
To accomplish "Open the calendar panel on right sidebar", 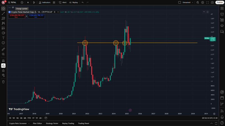I will [x=222, y=98].
